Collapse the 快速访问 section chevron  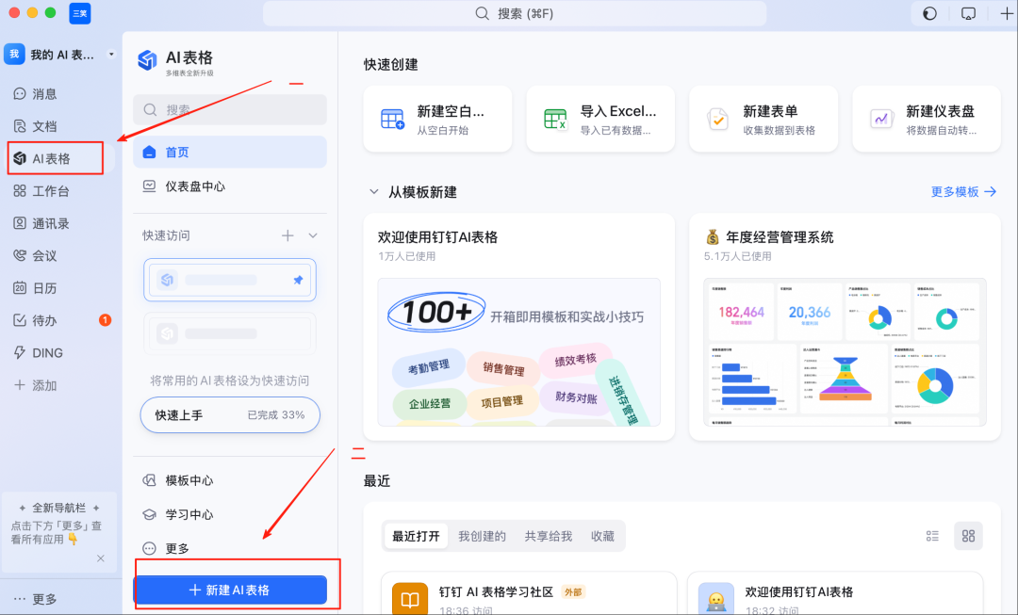pyautogui.click(x=313, y=235)
